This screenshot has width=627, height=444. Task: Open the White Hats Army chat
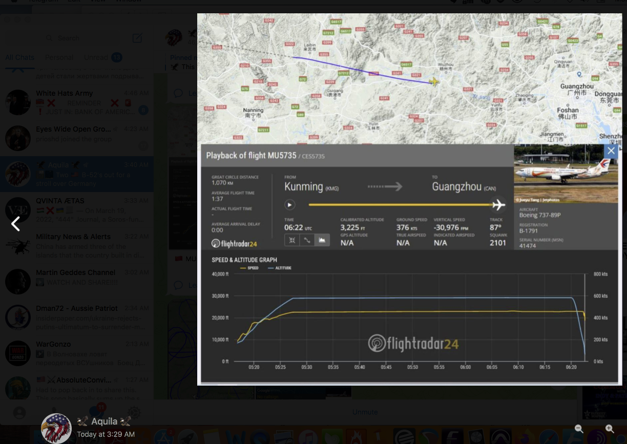(x=77, y=102)
